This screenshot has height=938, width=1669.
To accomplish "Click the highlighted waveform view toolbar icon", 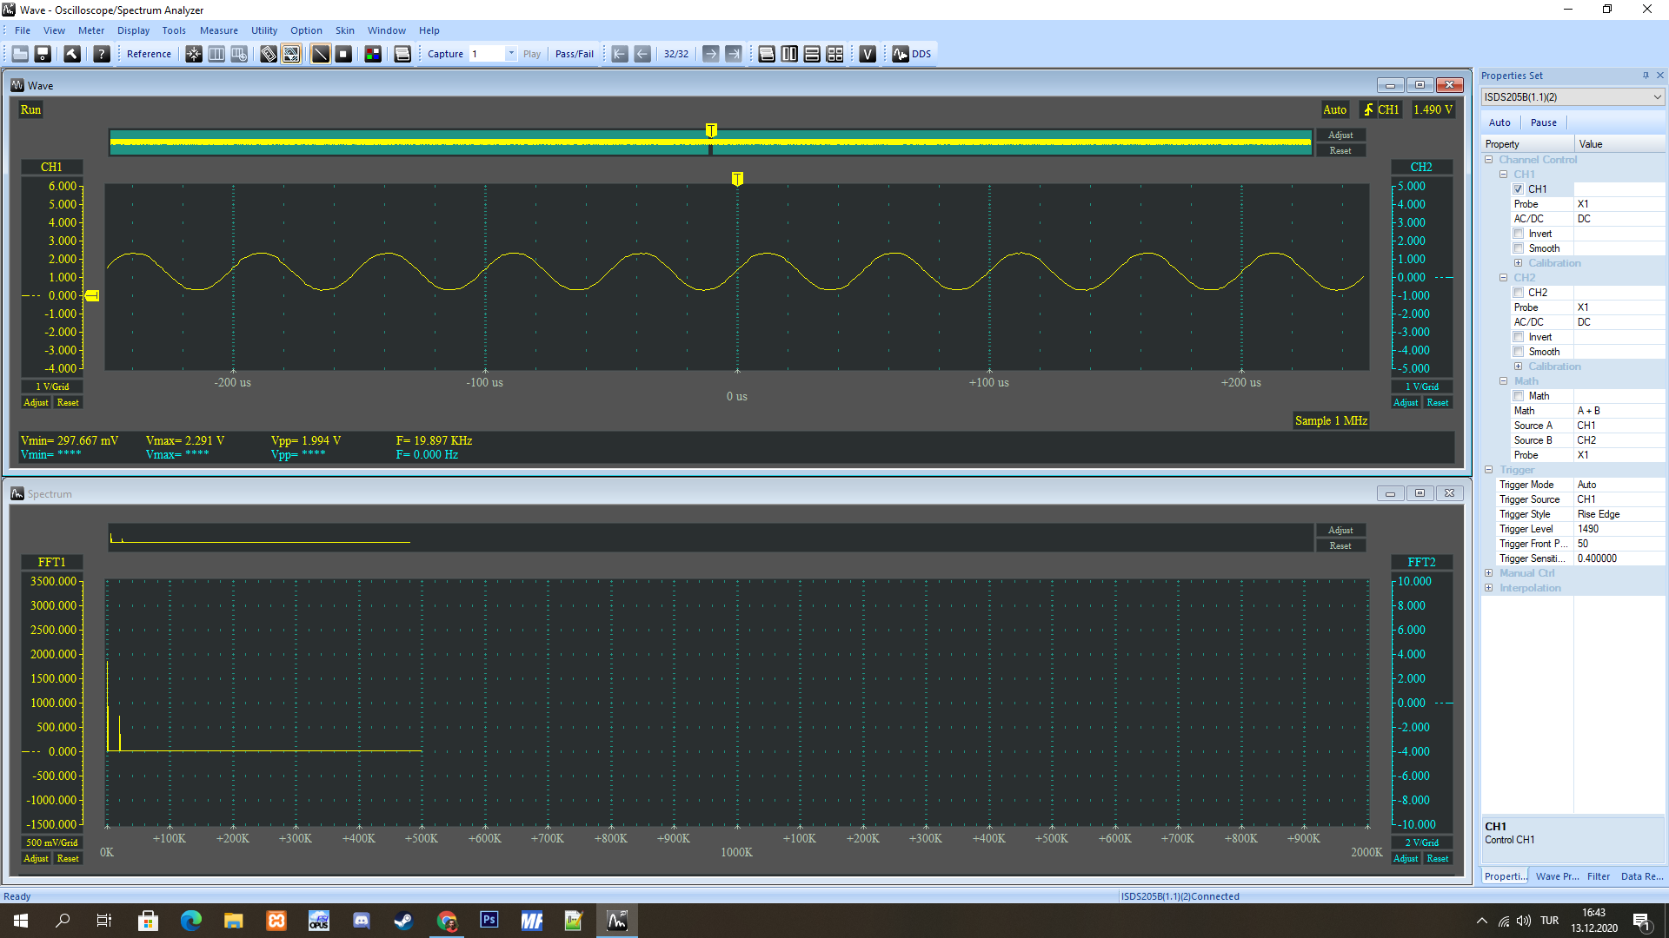I will pyautogui.click(x=291, y=54).
